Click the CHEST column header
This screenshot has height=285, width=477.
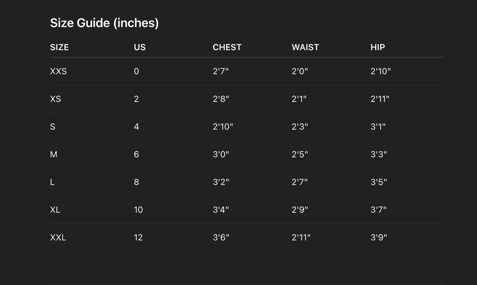coord(227,47)
